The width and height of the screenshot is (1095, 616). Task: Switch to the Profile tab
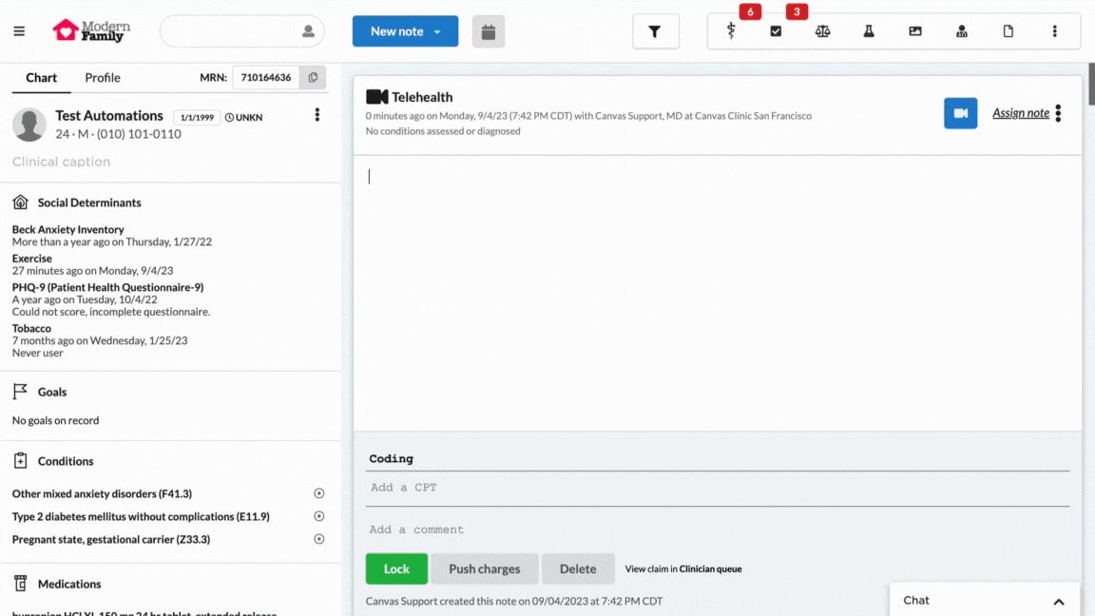(x=102, y=78)
